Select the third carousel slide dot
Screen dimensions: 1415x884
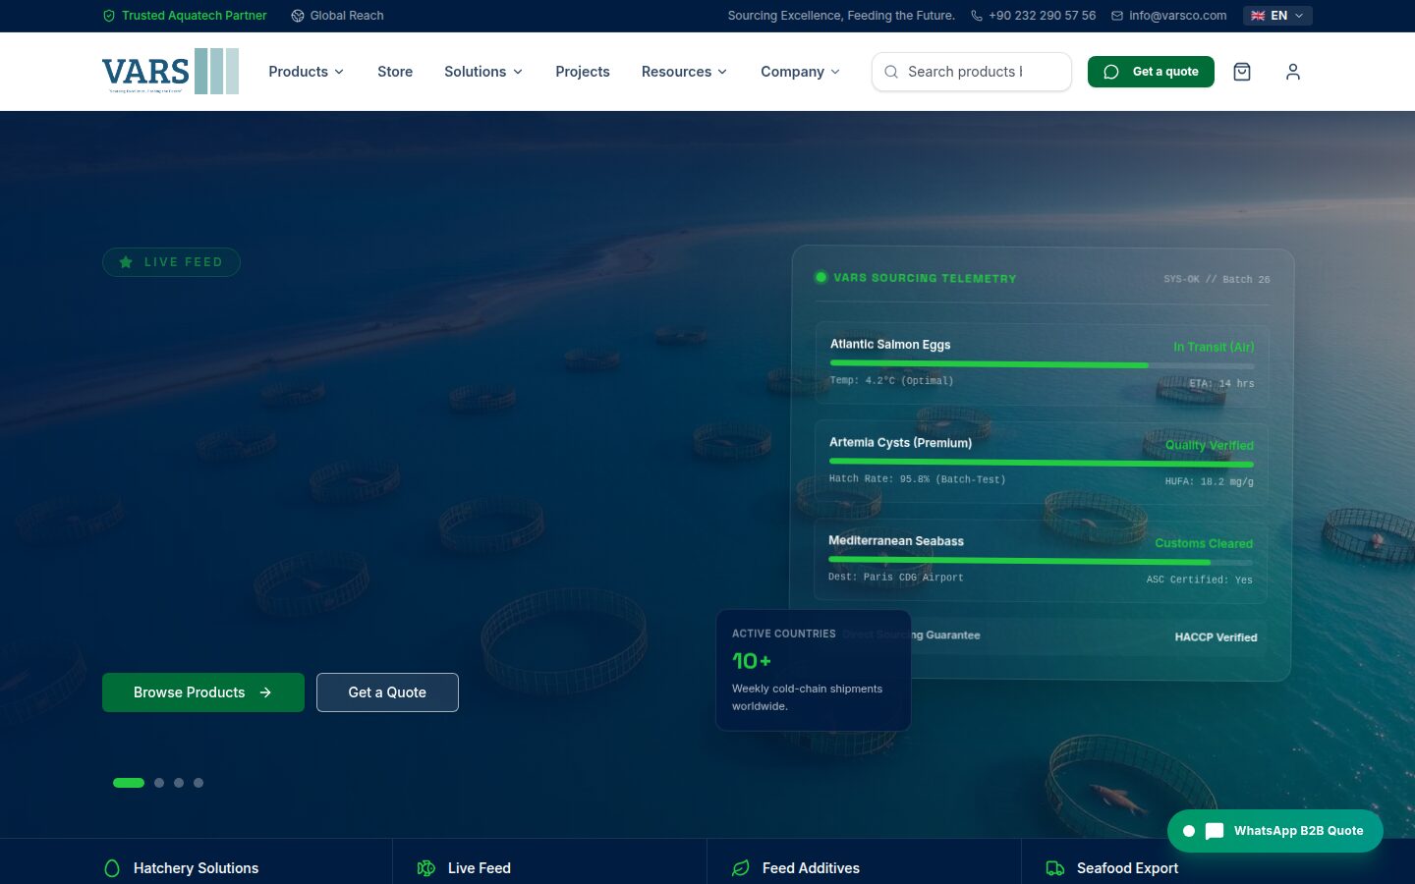tap(179, 783)
